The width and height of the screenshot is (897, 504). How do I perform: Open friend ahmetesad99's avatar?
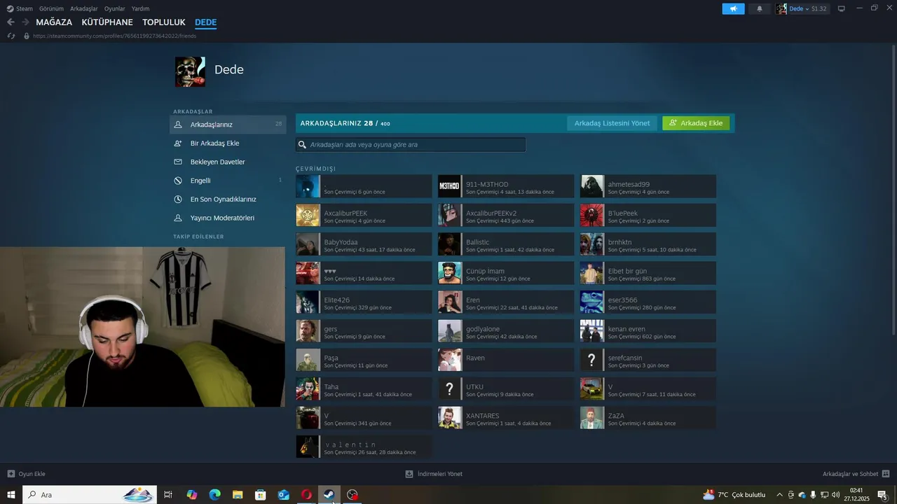592,186
